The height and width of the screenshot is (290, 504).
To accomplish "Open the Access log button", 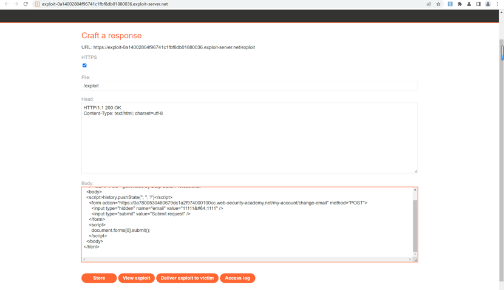I will coord(237,278).
